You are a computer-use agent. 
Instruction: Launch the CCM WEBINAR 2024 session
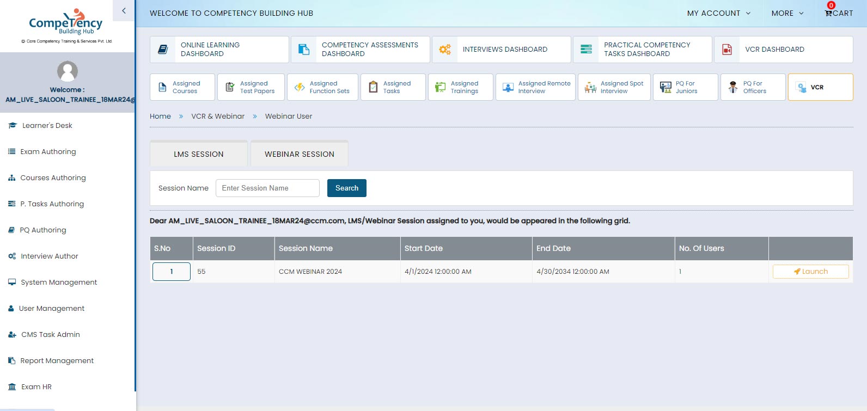coord(810,272)
